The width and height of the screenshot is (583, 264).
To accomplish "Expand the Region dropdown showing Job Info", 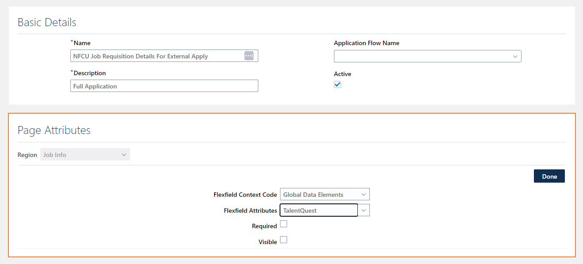I will [x=123, y=154].
